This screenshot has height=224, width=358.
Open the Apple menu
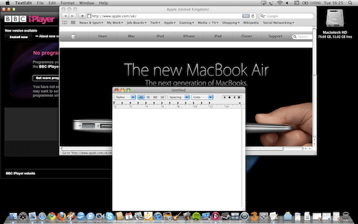(7, 3)
